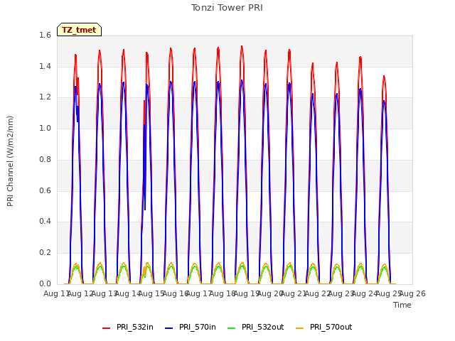Click the blue PRI_570in legend swatch

click(169, 328)
